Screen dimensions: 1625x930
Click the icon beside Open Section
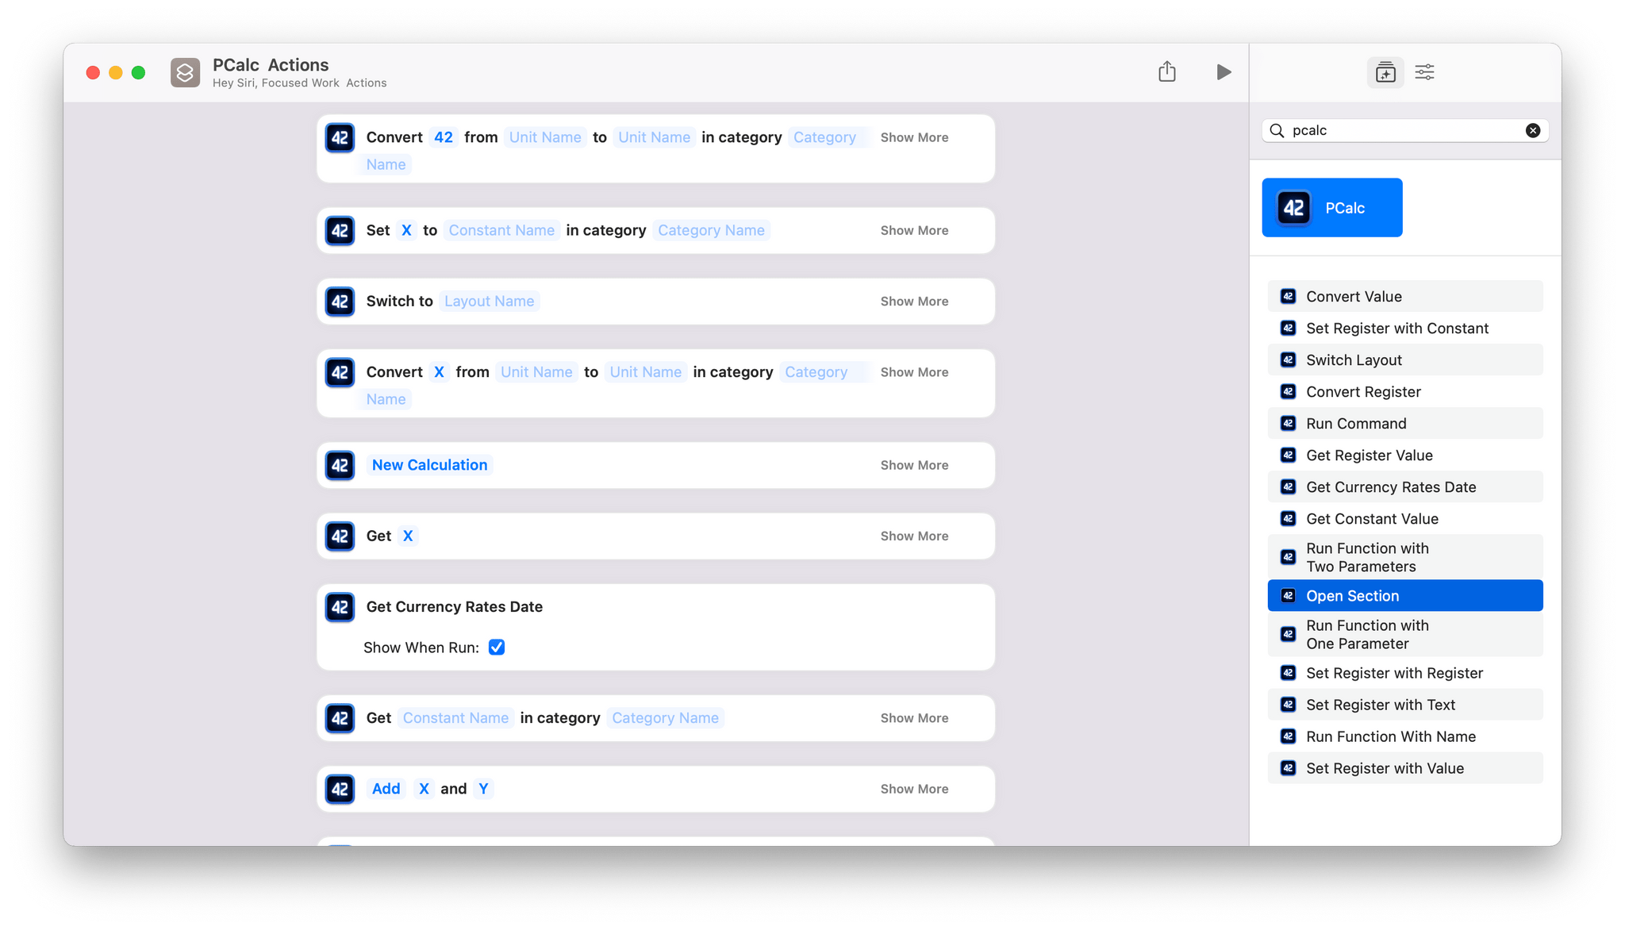1288,595
